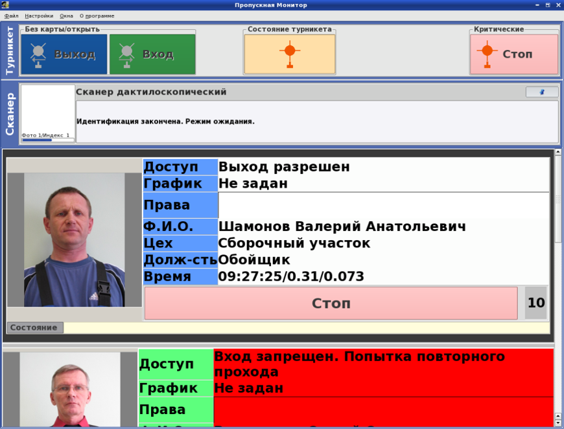Click Фото 1/Индекс progress bar
This screenshot has height=429, width=564.
[x=47, y=139]
